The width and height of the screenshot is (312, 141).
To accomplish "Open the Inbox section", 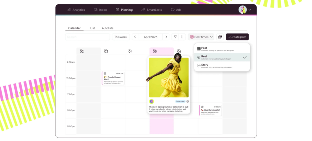I will (x=100, y=10).
